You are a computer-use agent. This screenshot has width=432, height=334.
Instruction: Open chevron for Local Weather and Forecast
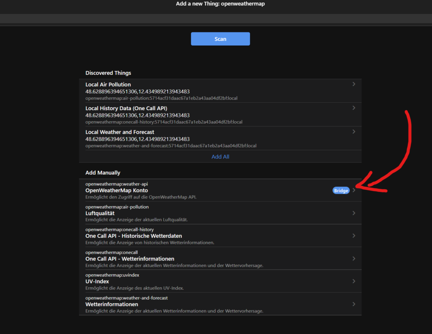click(x=354, y=132)
